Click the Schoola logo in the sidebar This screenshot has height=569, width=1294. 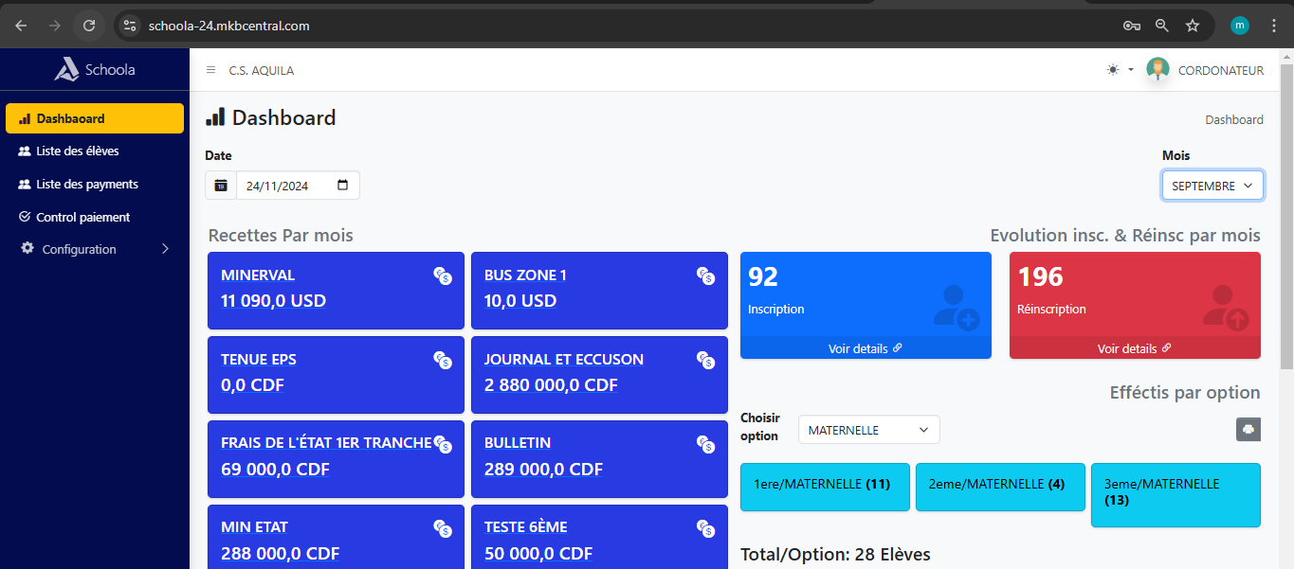pos(95,69)
